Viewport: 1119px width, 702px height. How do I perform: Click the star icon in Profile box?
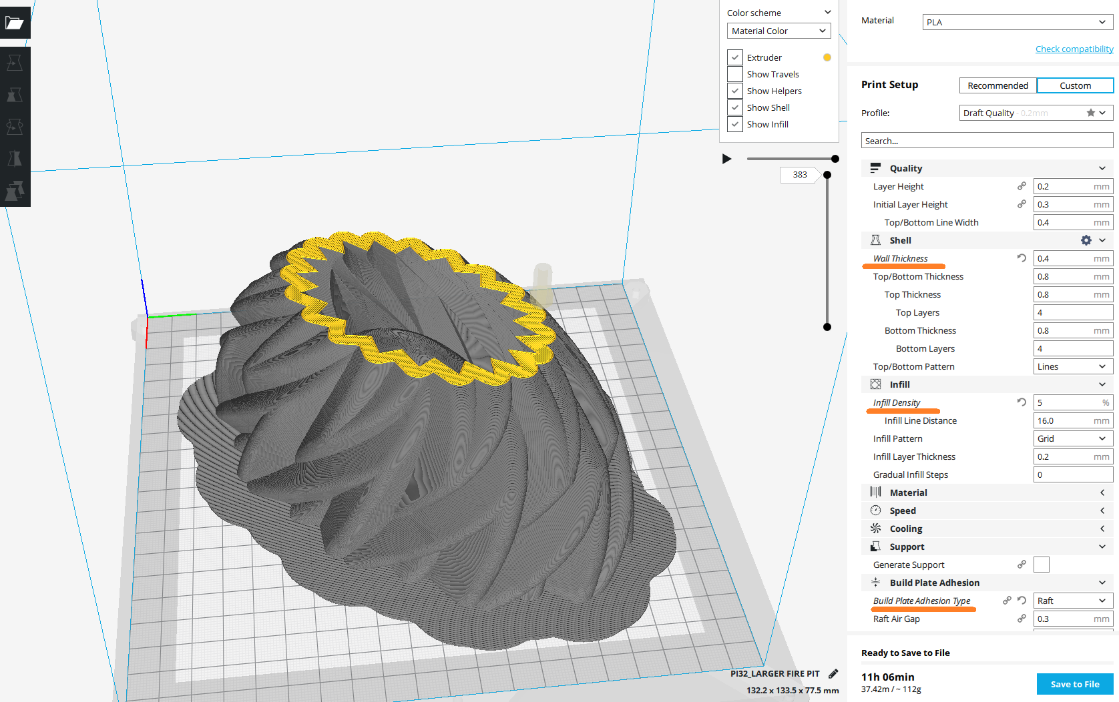(1091, 113)
